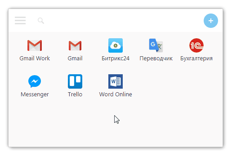Click the "Переводчик" label

[156, 58]
